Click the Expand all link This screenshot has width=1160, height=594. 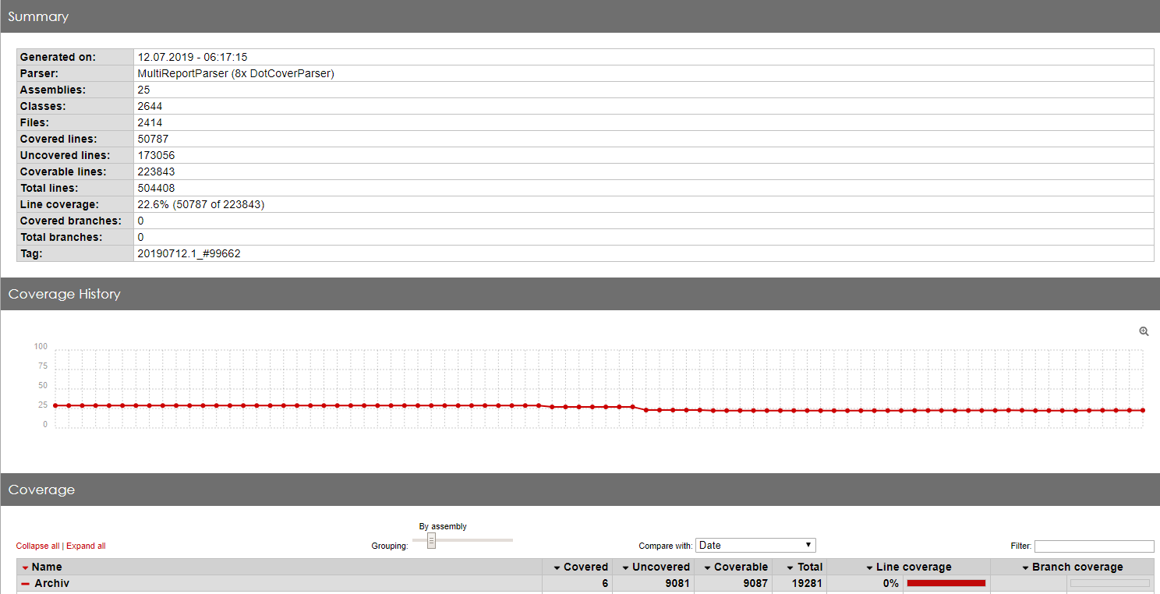86,545
